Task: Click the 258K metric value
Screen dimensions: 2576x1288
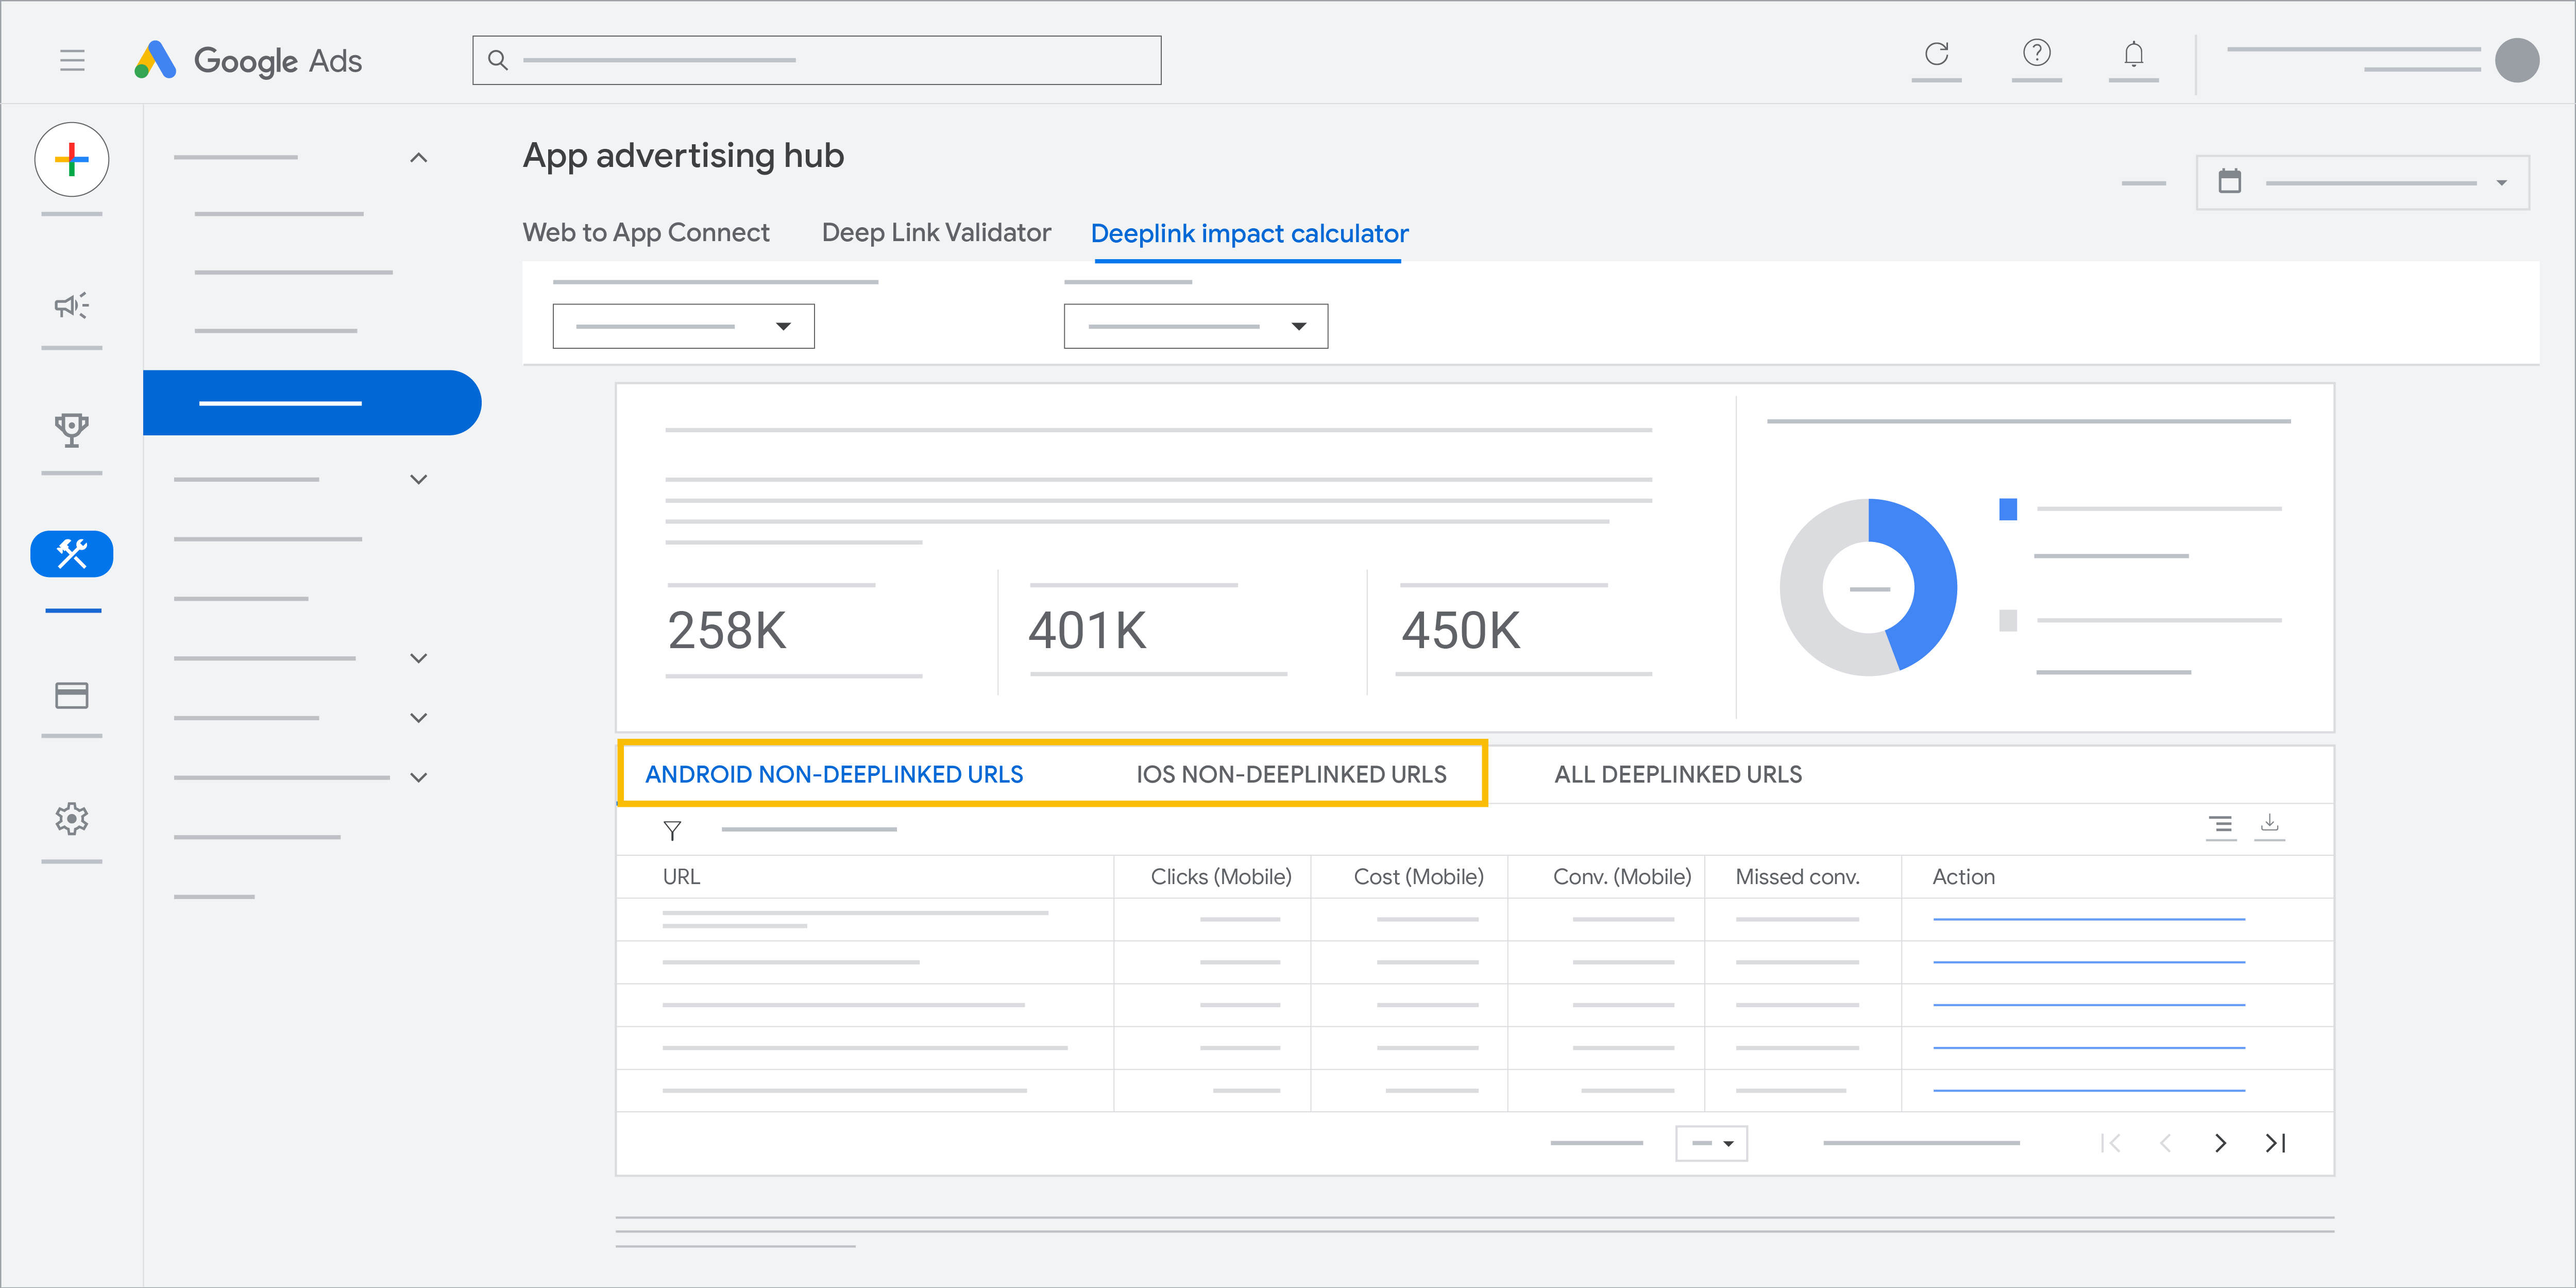Action: click(727, 630)
